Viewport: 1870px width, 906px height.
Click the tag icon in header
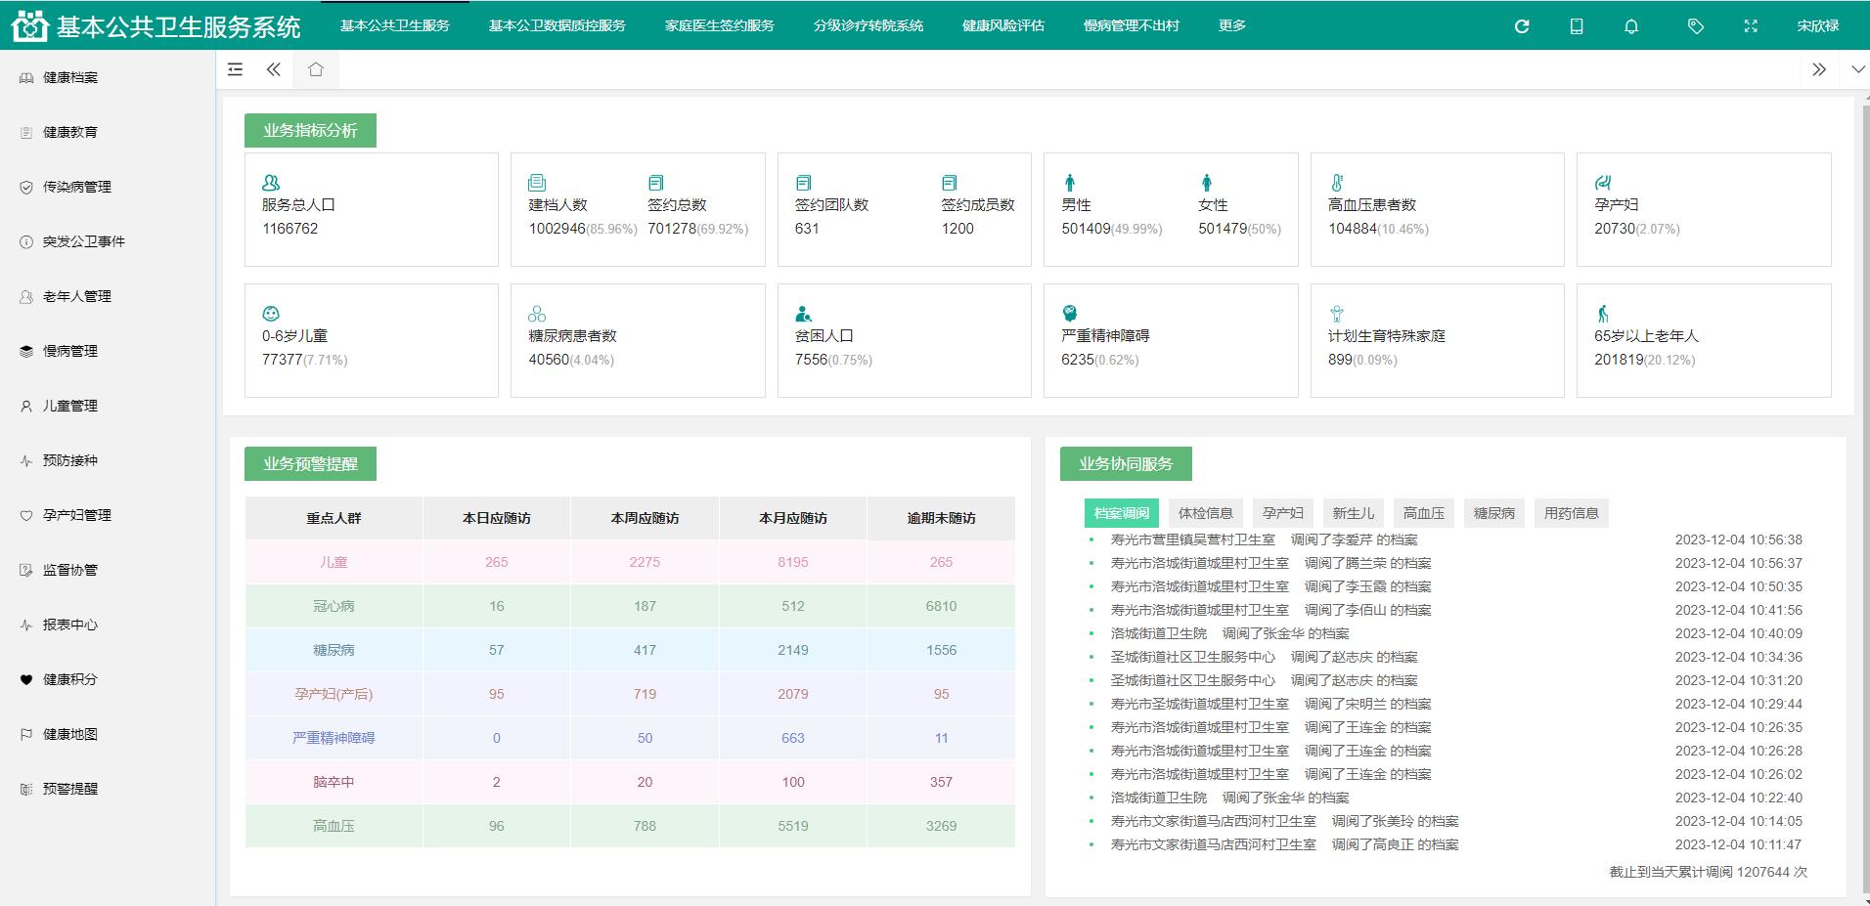(1695, 26)
